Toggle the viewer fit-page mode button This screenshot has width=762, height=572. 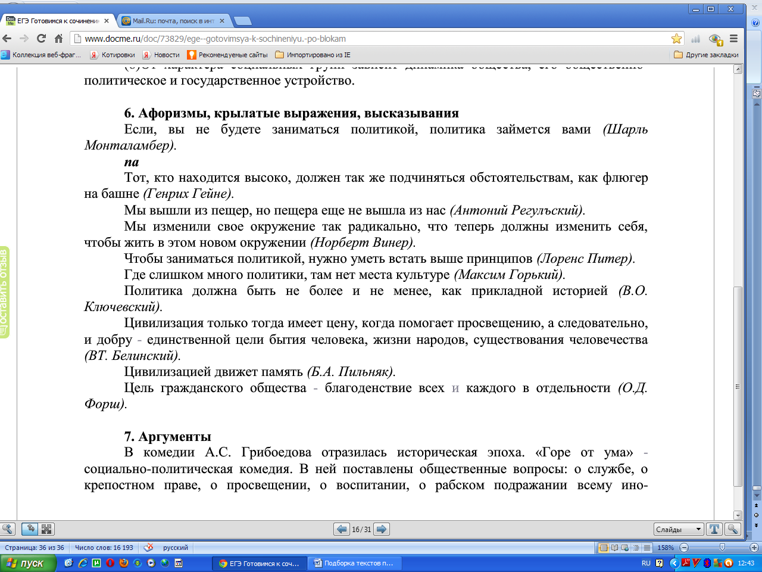30,529
